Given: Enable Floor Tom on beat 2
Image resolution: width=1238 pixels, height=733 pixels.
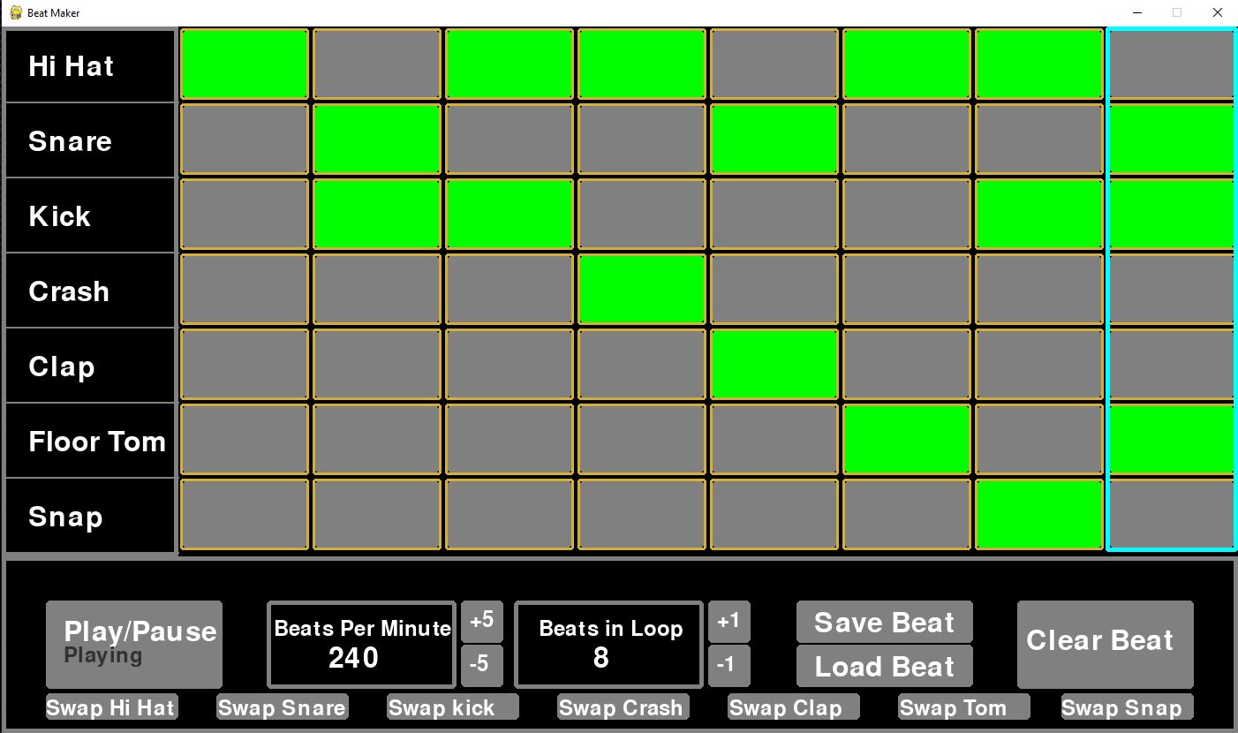Looking at the screenshot, I should click(377, 440).
